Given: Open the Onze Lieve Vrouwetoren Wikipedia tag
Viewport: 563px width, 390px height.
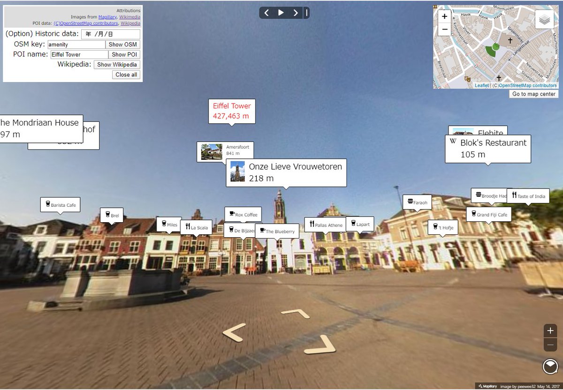Looking at the screenshot, I should click(286, 172).
